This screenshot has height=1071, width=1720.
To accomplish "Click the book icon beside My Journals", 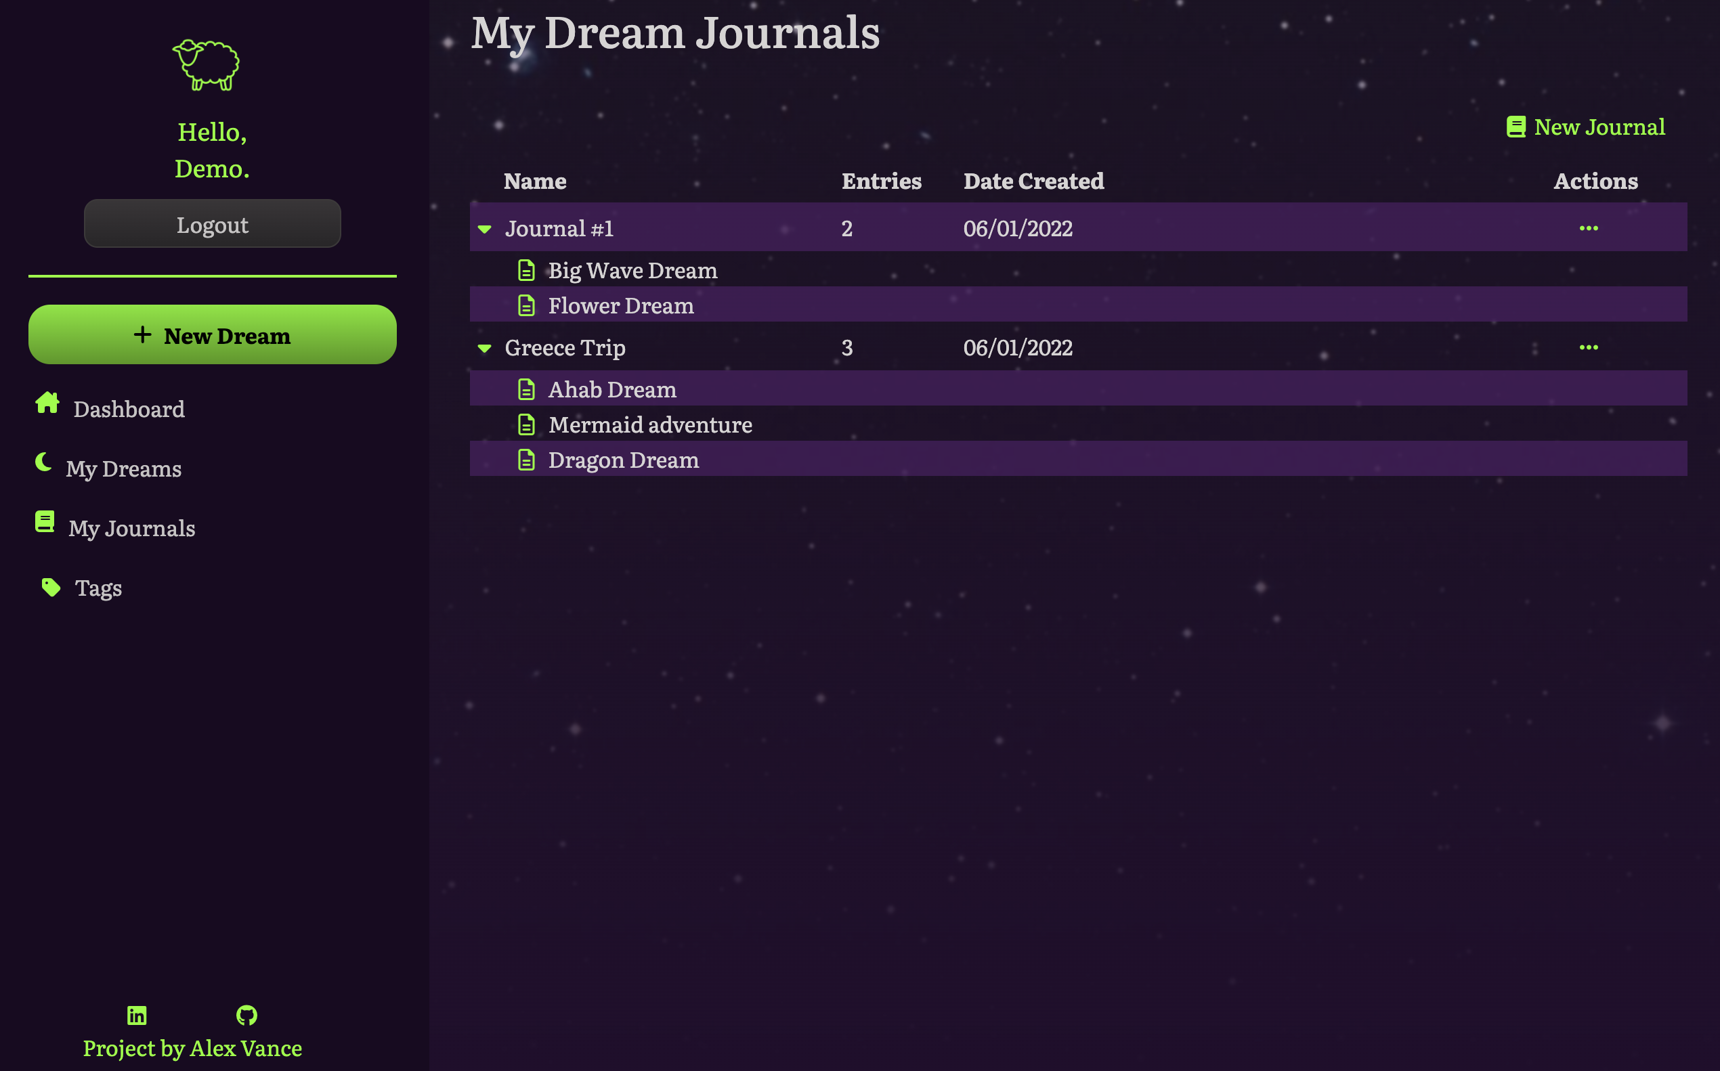I will [x=45, y=522].
